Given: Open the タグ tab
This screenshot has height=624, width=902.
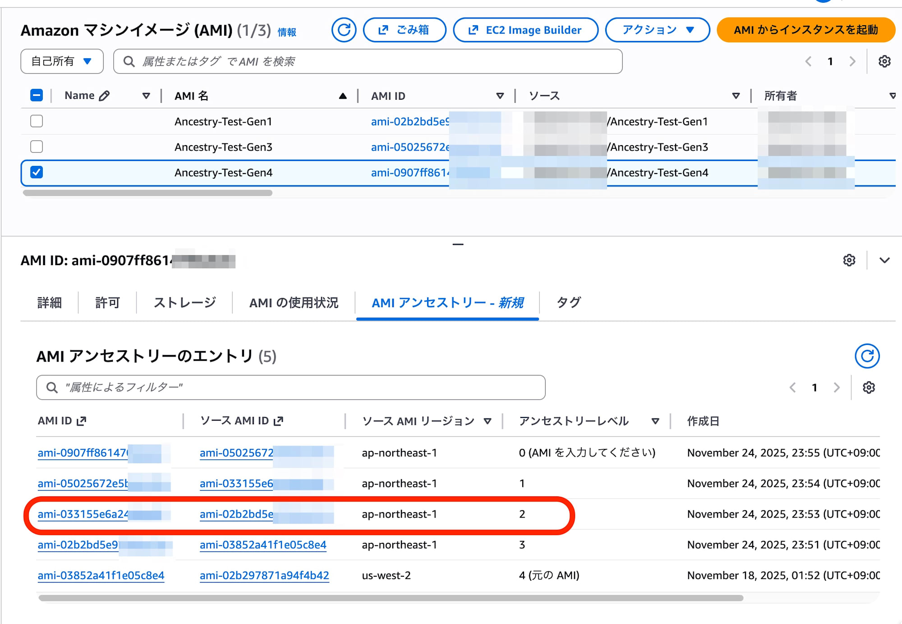Looking at the screenshot, I should tap(568, 303).
